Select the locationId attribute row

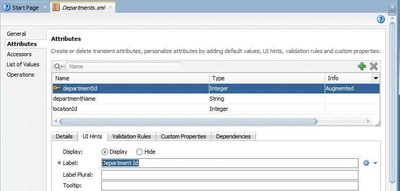click(x=216, y=109)
